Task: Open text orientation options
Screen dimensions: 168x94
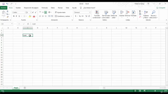Action: coord(50,12)
